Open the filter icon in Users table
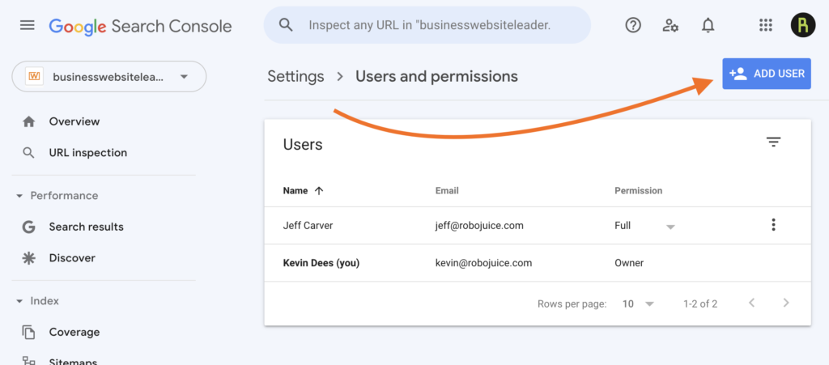 coord(773,142)
